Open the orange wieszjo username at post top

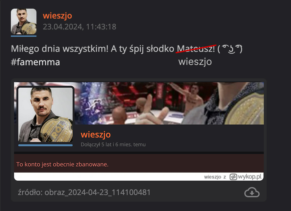tap(57, 16)
